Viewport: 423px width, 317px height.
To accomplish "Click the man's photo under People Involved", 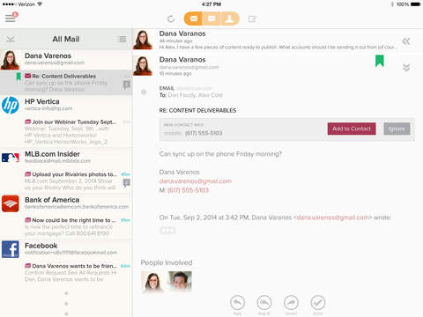I will pyautogui.click(x=180, y=281).
